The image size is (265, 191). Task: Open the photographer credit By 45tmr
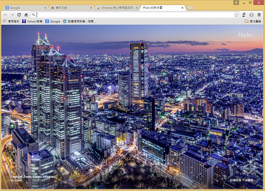pyautogui.click(x=16, y=181)
